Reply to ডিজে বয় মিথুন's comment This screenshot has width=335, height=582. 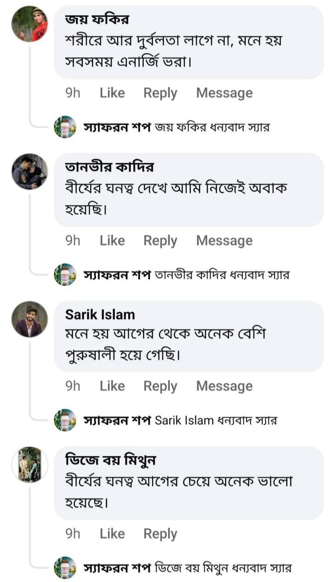160,534
